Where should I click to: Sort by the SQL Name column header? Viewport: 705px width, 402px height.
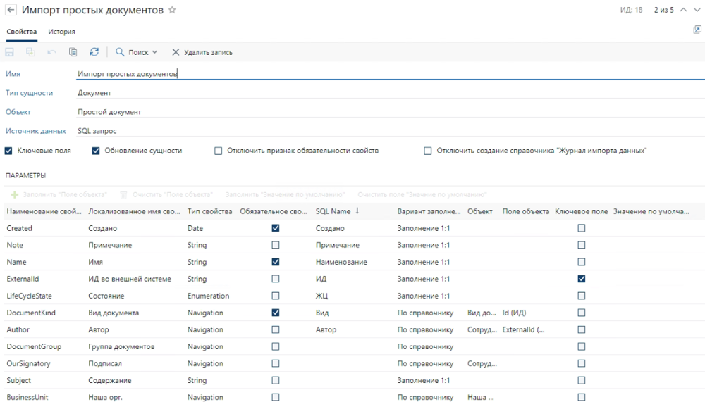[333, 212]
